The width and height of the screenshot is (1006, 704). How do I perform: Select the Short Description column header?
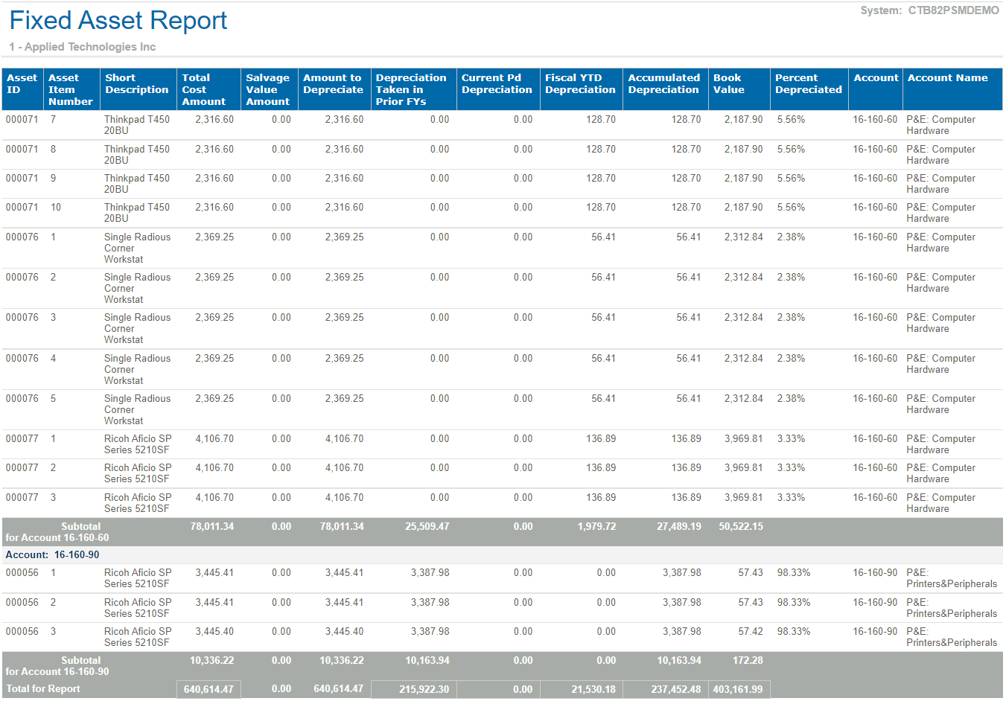(137, 84)
